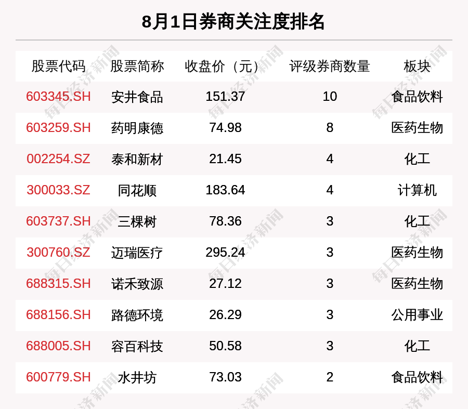Image resolution: width=468 pixels, height=409 pixels.
Task: Click closing price 183.64
Action: point(225,190)
